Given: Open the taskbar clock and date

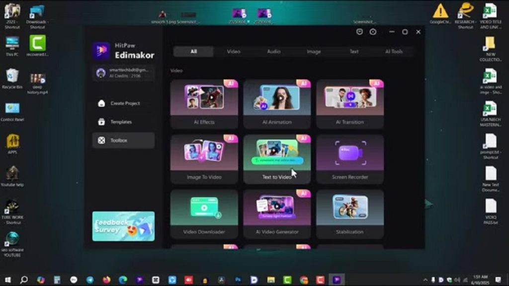Looking at the screenshot, I should coord(481,280).
